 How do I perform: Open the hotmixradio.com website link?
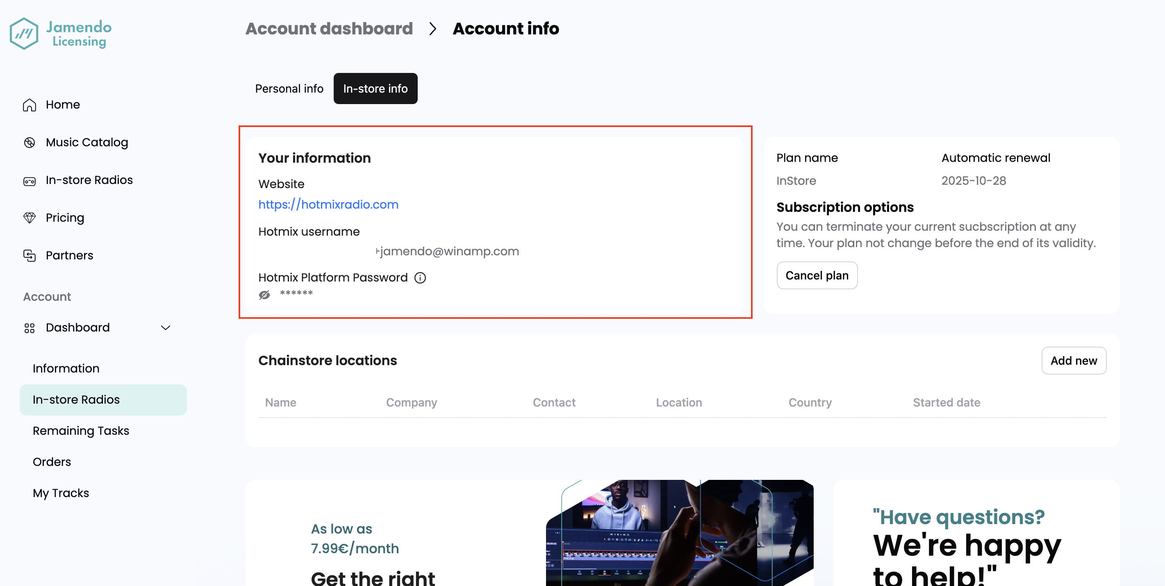coord(328,204)
